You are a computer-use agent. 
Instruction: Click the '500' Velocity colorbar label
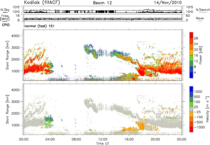point(197,97)
